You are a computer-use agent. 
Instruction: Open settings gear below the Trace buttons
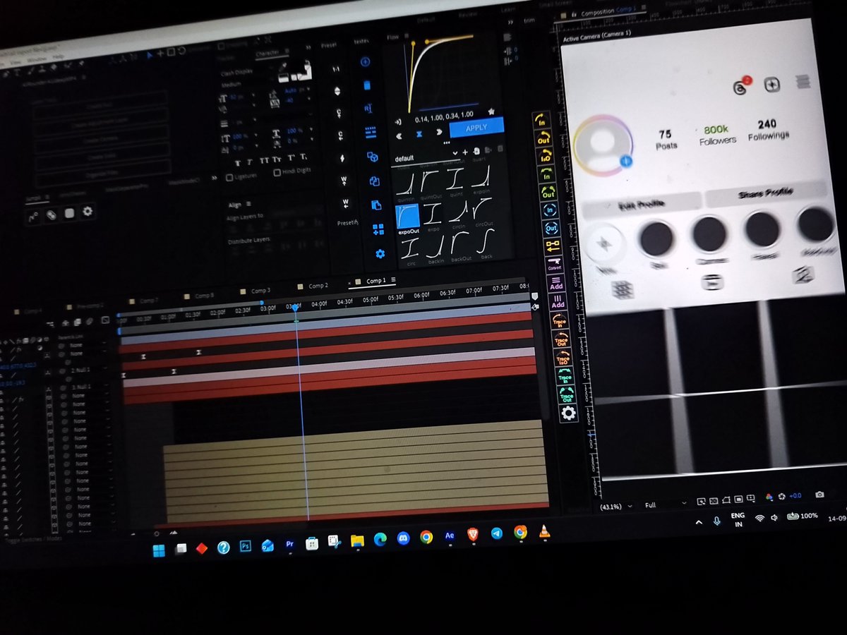[x=567, y=413]
